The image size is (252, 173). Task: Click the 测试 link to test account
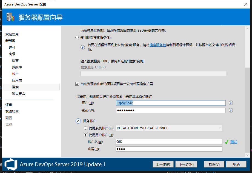[233, 142]
